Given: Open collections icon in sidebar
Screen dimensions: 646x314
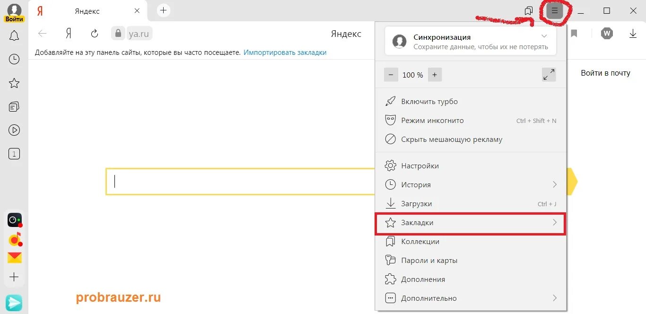Looking at the screenshot, I should click(x=14, y=107).
